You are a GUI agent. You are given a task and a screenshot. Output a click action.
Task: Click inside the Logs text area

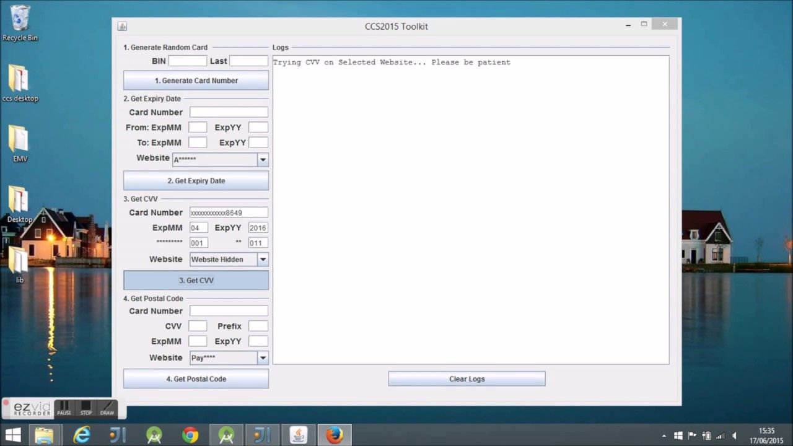471,211
